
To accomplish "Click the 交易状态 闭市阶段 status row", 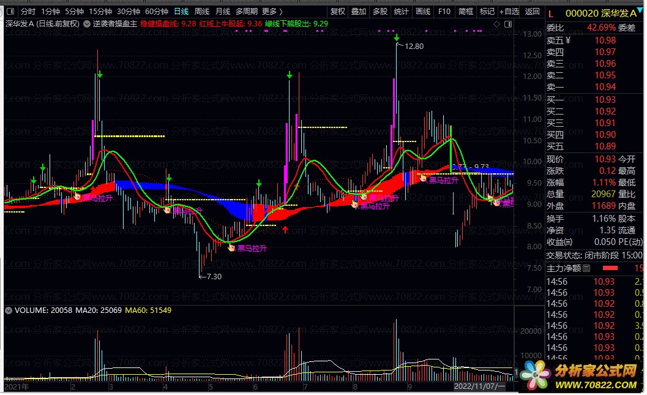I will [x=594, y=255].
